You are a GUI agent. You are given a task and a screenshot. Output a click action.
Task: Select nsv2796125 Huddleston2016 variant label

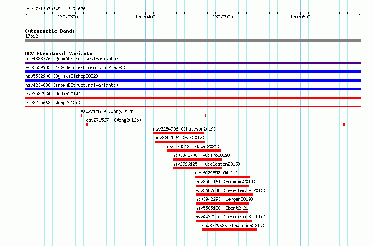point(206,164)
